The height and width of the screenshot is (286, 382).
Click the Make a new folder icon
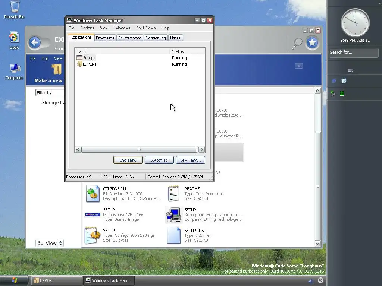coord(57,69)
